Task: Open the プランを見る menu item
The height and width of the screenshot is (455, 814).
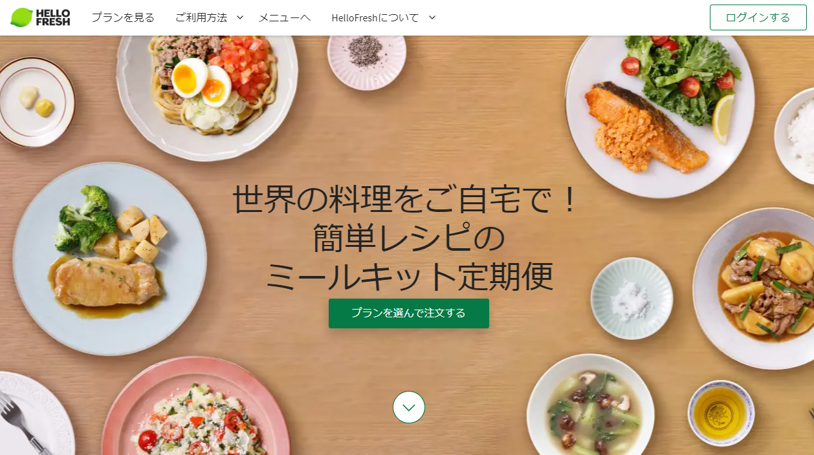Action: tap(123, 17)
